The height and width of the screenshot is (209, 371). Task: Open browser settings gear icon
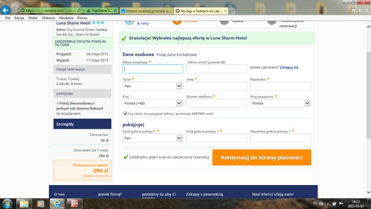pos(367,11)
